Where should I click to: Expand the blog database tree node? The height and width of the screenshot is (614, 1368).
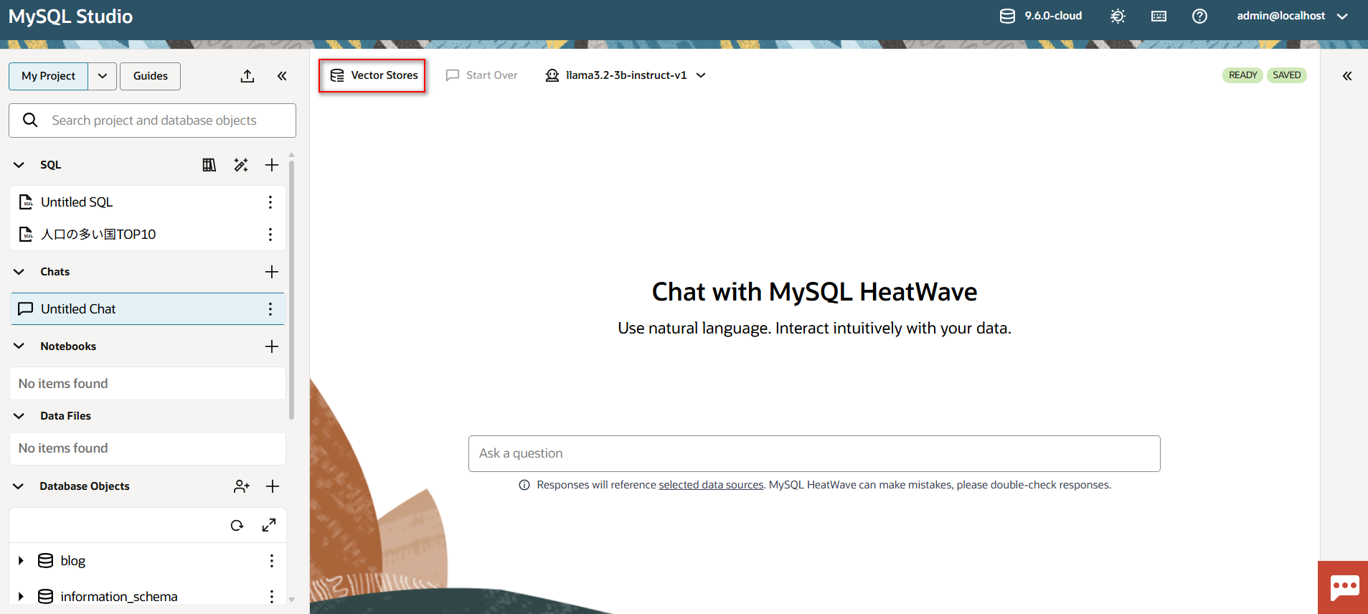coord(21,561)
